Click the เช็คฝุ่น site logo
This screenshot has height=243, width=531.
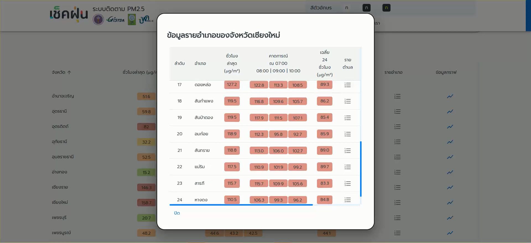[x=69, y=14]
